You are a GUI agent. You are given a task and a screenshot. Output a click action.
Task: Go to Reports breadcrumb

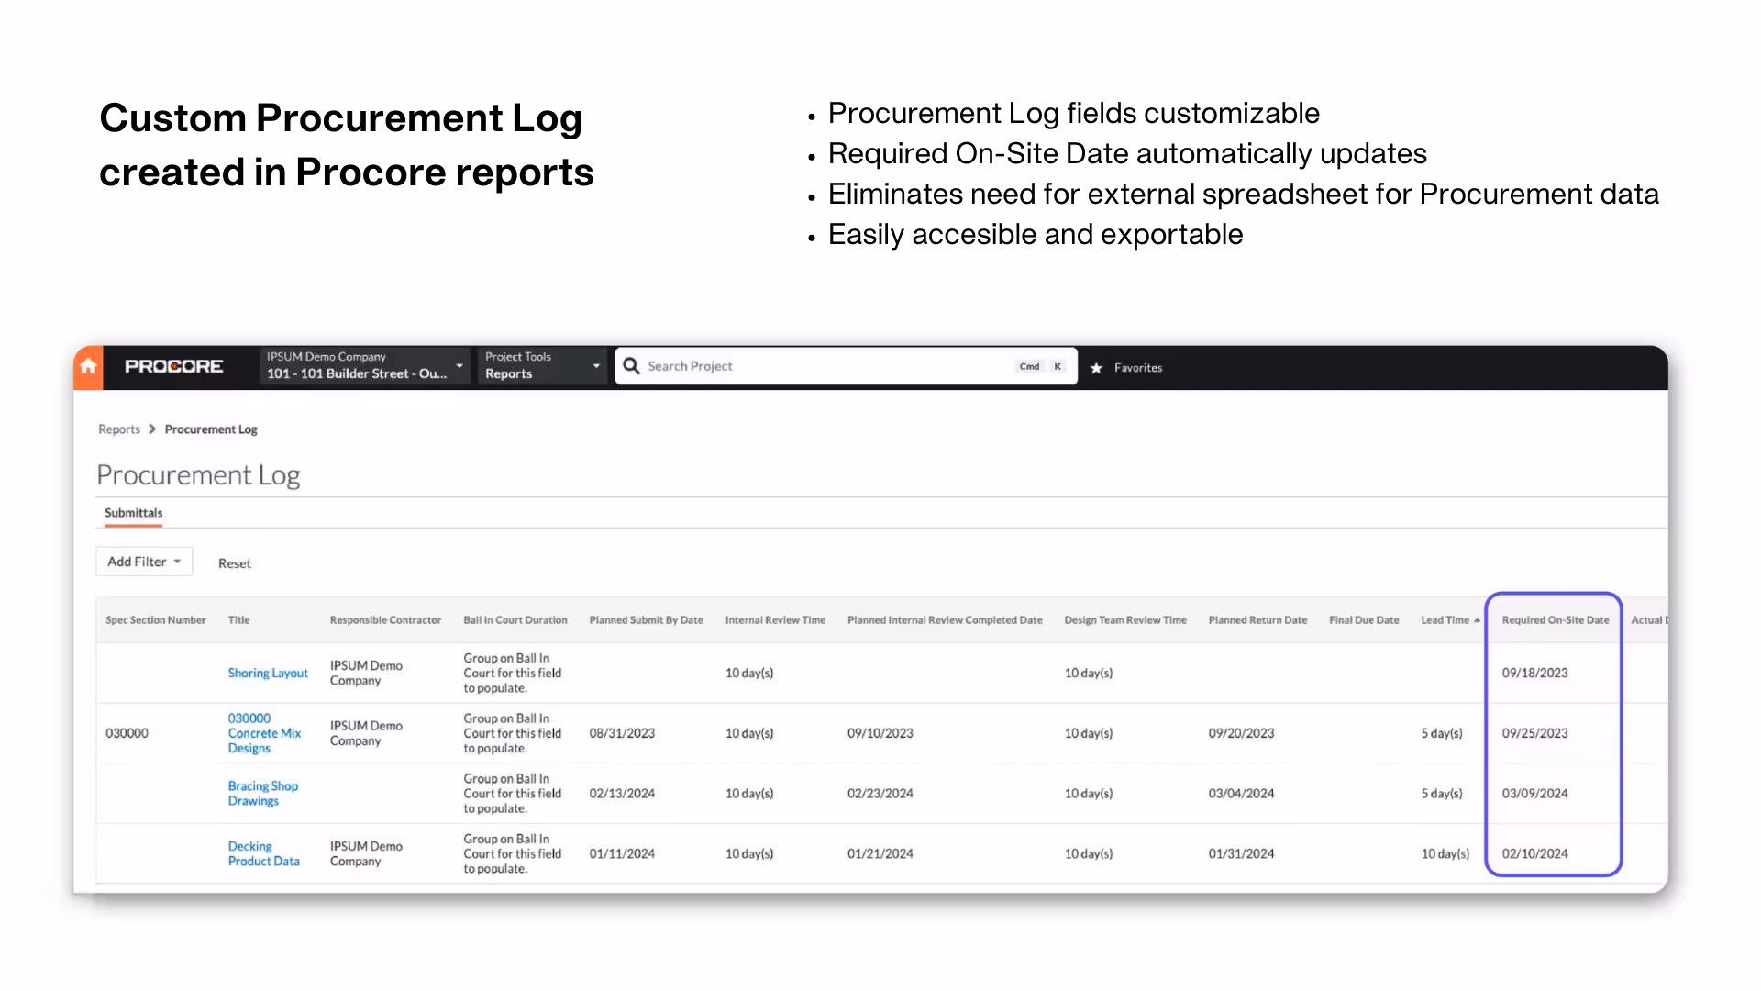point(119,429)
